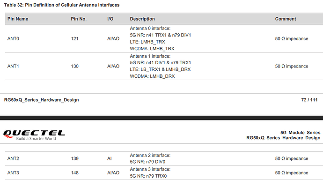Click pin number 121
The width and height of the screenshot is (323, 180).
pos(74,38)
